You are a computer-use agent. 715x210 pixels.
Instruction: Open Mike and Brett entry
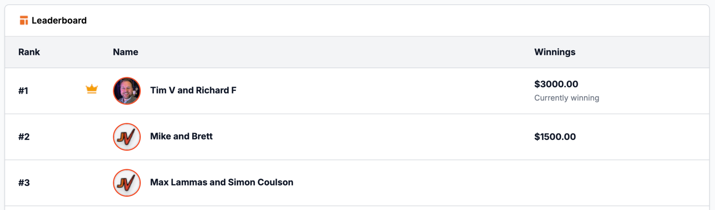181,136
